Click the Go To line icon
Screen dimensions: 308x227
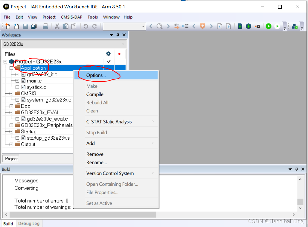(x=185, y=26)
